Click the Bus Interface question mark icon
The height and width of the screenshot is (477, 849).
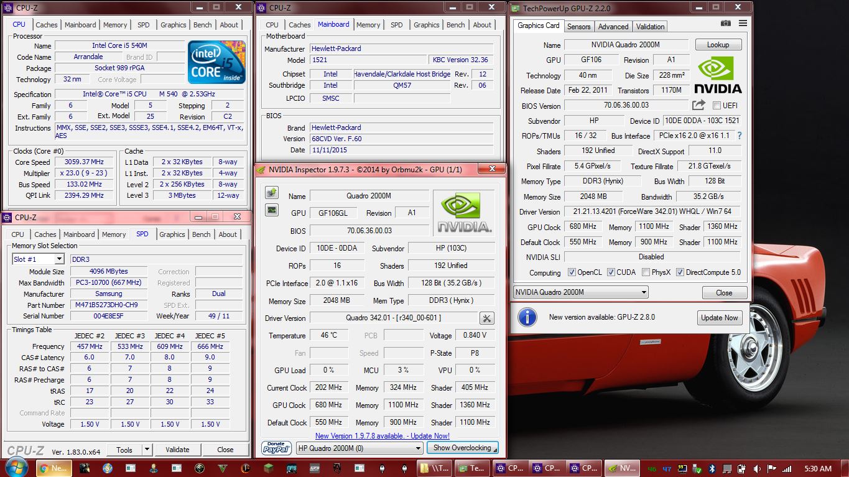point(739,136)
